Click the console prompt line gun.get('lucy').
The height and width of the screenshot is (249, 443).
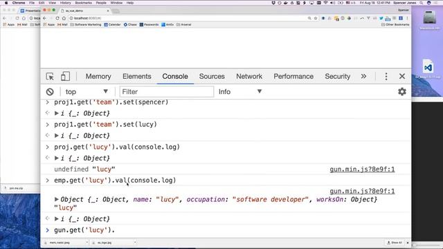tap(226, 230)
